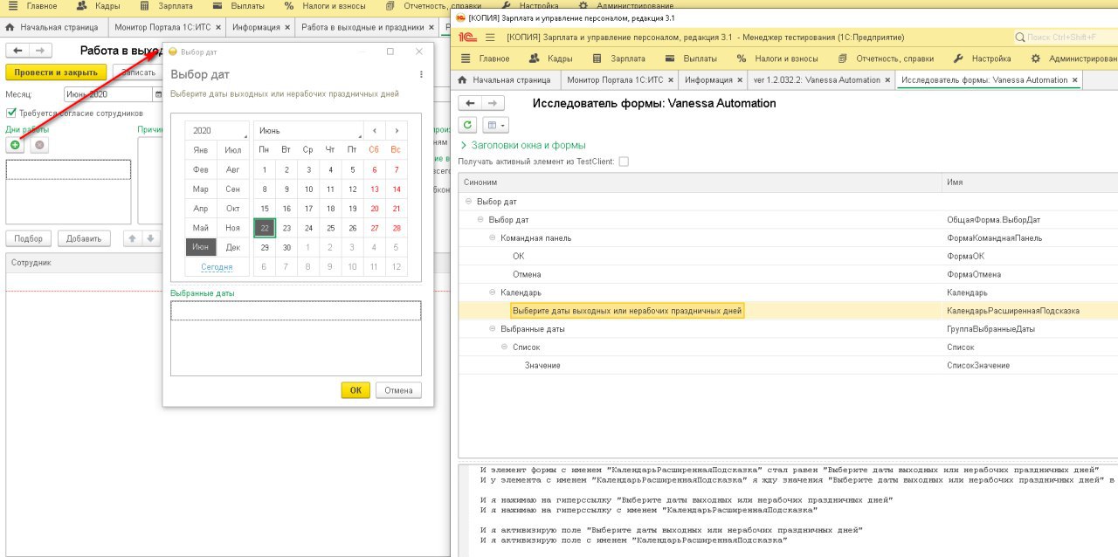Click the Месяц input field showing Июнь 2020
The image size is (1118, 557).
tap(108, 94)
